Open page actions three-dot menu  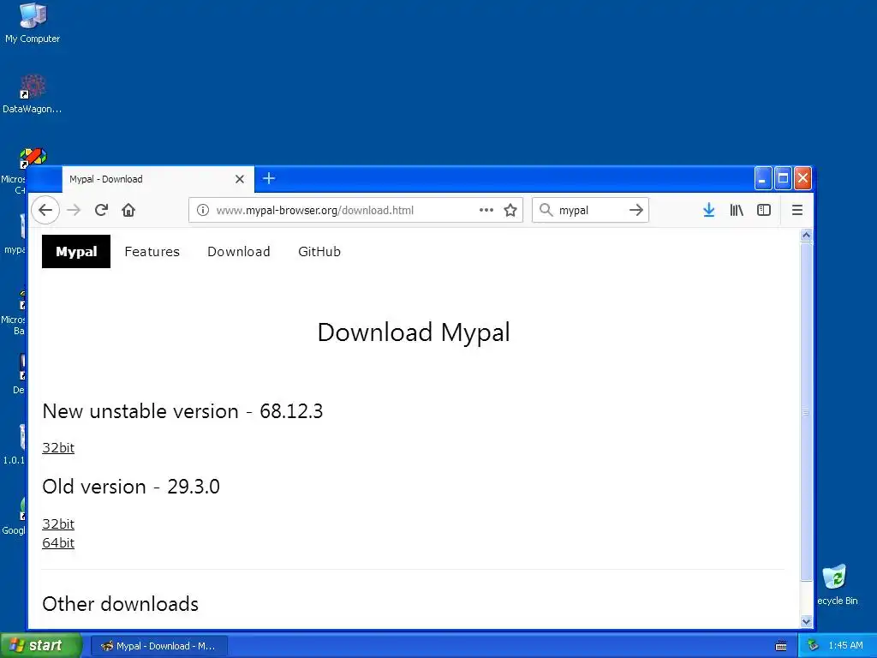point(486,211)
